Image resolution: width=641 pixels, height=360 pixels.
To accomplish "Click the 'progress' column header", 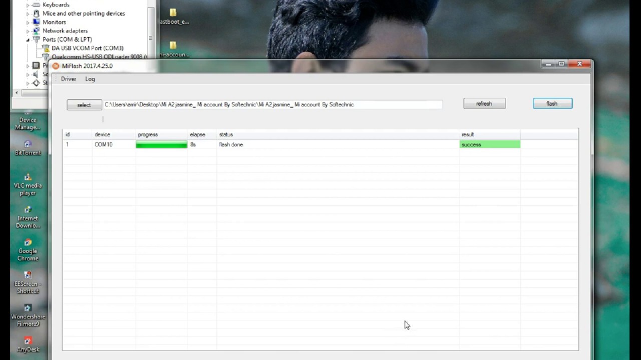I will [x=162, y=135].
